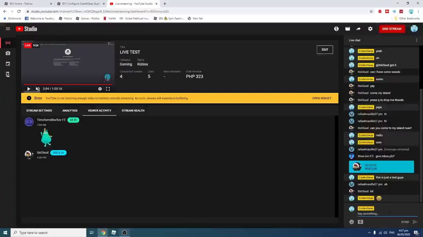The image size is (423, 237).
Task: Click the taskbar search box
Action: pos(48,233)
